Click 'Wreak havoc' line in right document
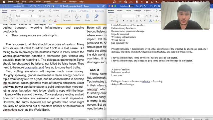213x120 pixels. (x=118, y=40)
